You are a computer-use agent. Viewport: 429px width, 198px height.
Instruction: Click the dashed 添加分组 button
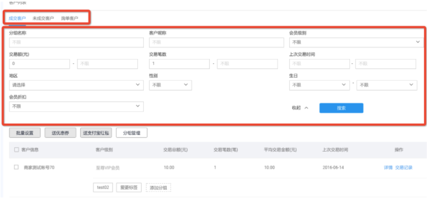coord(158,187)
